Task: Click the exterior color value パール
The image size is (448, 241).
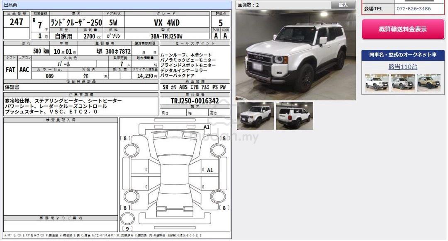Action: tap(64, 64)
